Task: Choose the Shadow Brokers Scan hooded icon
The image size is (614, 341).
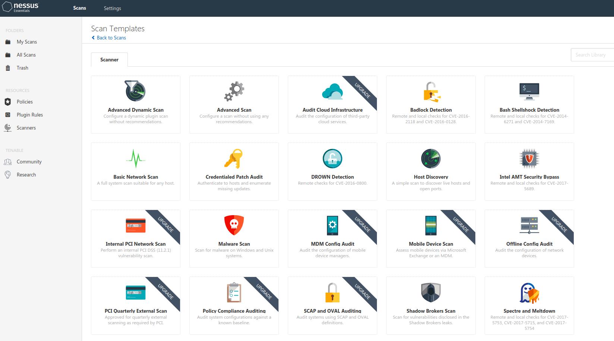Action: 431,293
